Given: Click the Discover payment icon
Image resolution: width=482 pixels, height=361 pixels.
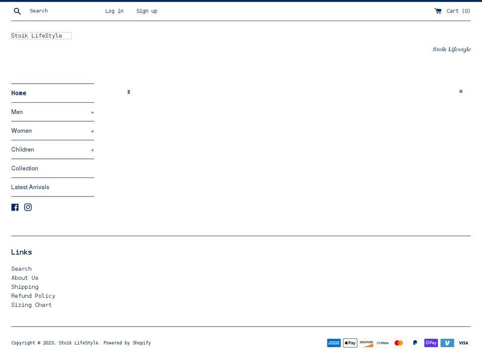Looking at the screenshot, I should tap(367, 343).
